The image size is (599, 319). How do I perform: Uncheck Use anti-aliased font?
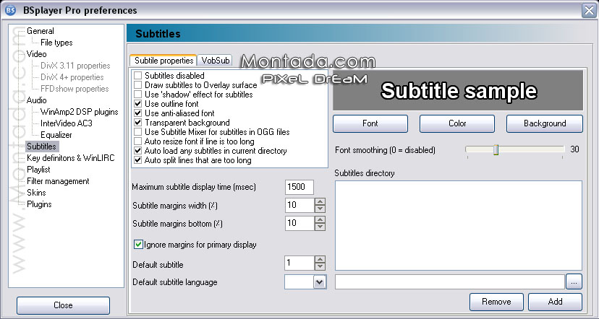[x=138, y=113]
